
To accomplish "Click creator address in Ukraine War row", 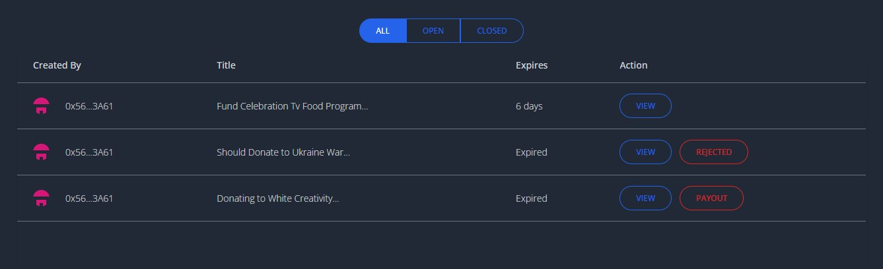I will tap(89, 152).
